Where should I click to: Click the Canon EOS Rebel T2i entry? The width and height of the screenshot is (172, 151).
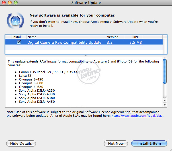(x=48, y=72)
